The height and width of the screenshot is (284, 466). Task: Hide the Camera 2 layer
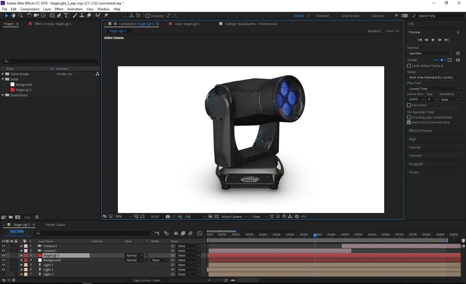3,246
